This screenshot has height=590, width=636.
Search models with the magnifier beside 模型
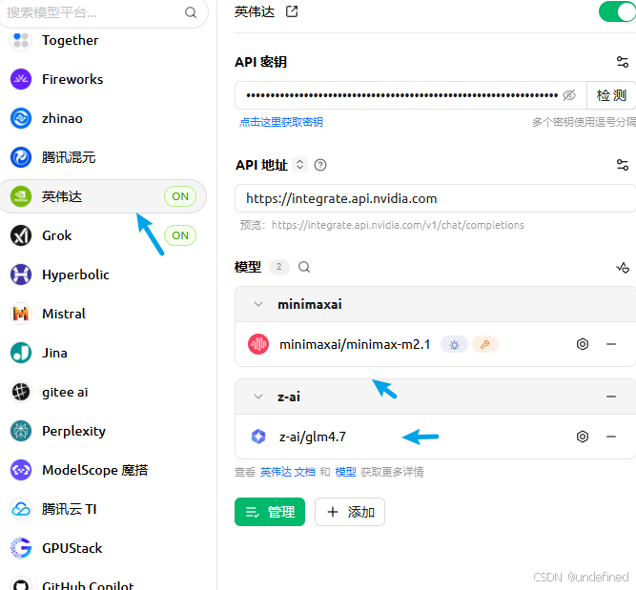tap(304, 267)
